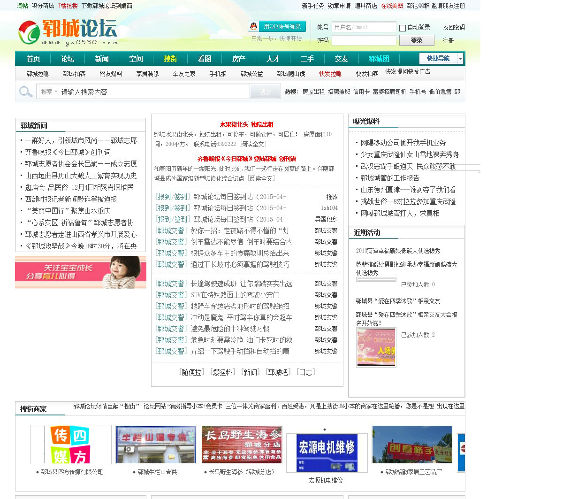Screen dimensions: 563x499
Task: Select the 搜街 navigation tab
Action: click(170, 59)
